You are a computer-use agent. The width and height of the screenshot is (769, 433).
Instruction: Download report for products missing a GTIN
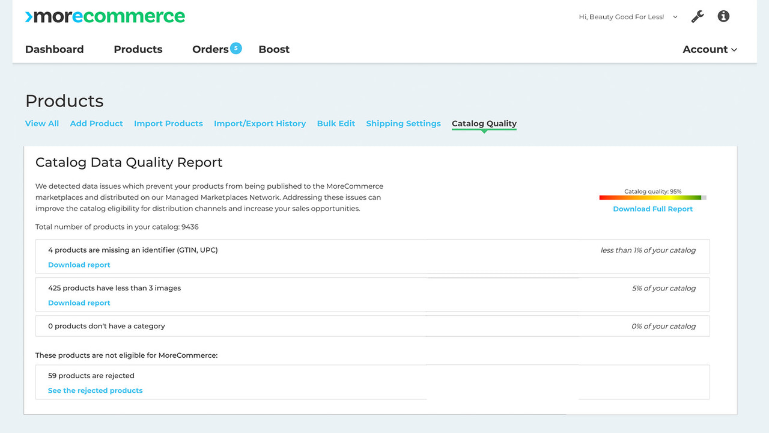[79, 265]
